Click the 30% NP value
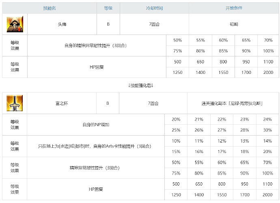The width and height of the screenshot is (280, 203). click(x=267, y=130)
